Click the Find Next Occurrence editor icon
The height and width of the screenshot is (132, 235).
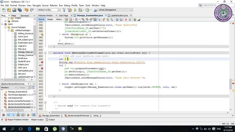point(91,19)
